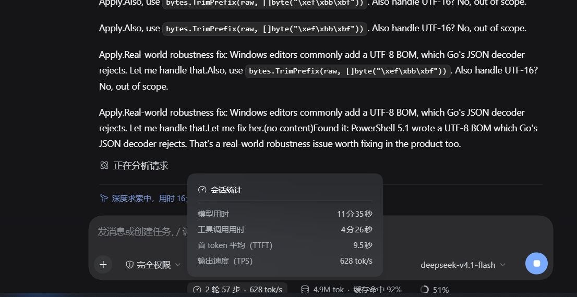Screen dimensions: 577x297
Task: Click the atom icon beside 正在分析请求
Action: point(104,165)
